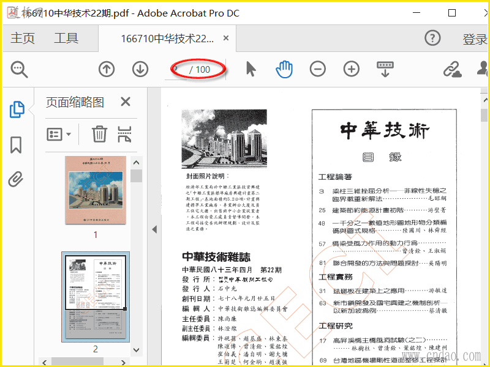This screenshot has width=490, height=367.
Task: Activate the hand pan tool
Action: [284, 69]
